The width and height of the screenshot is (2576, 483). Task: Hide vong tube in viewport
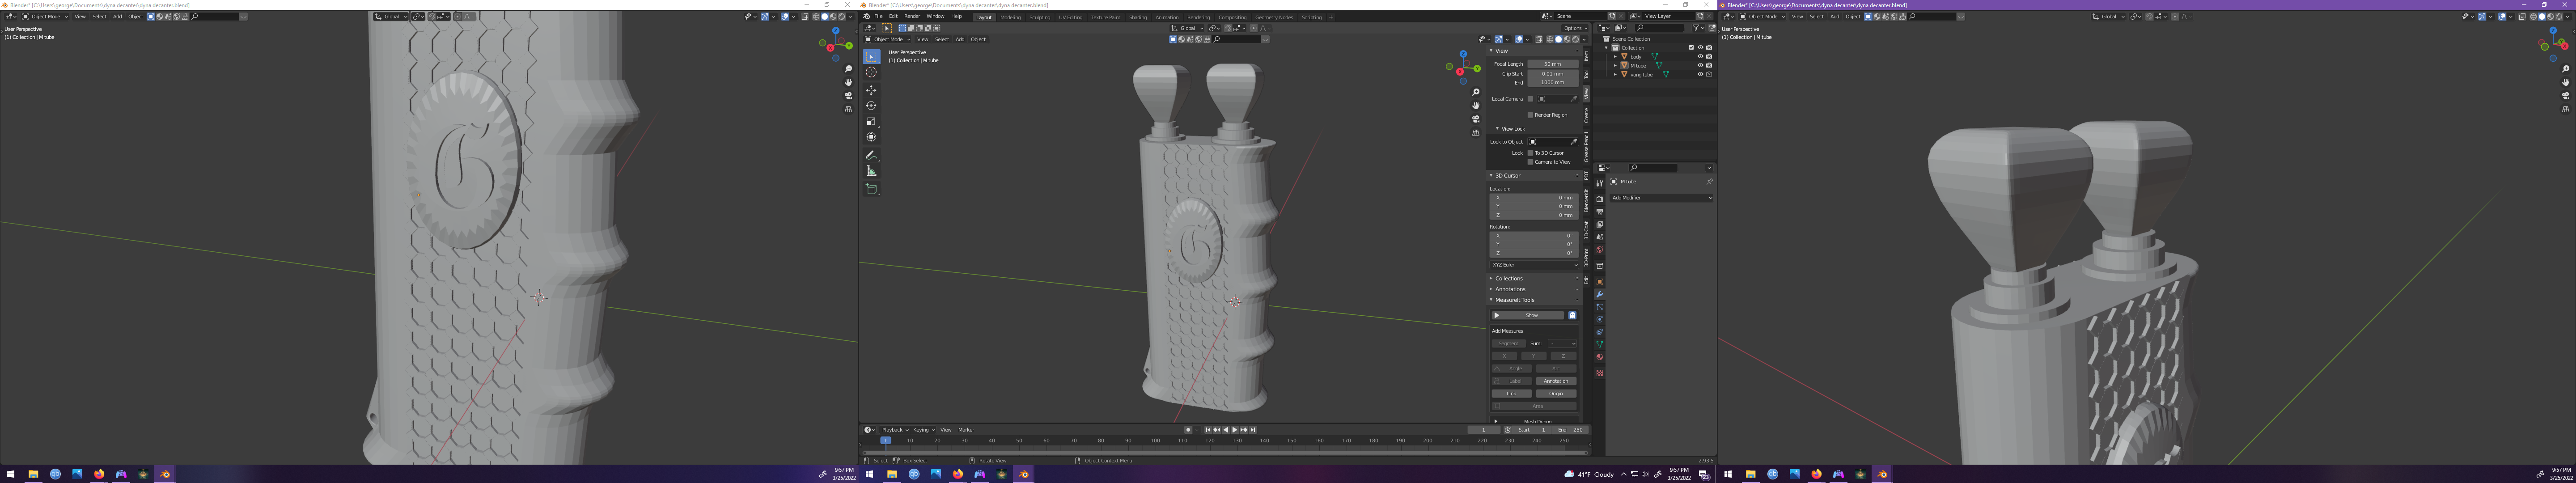1700,74
